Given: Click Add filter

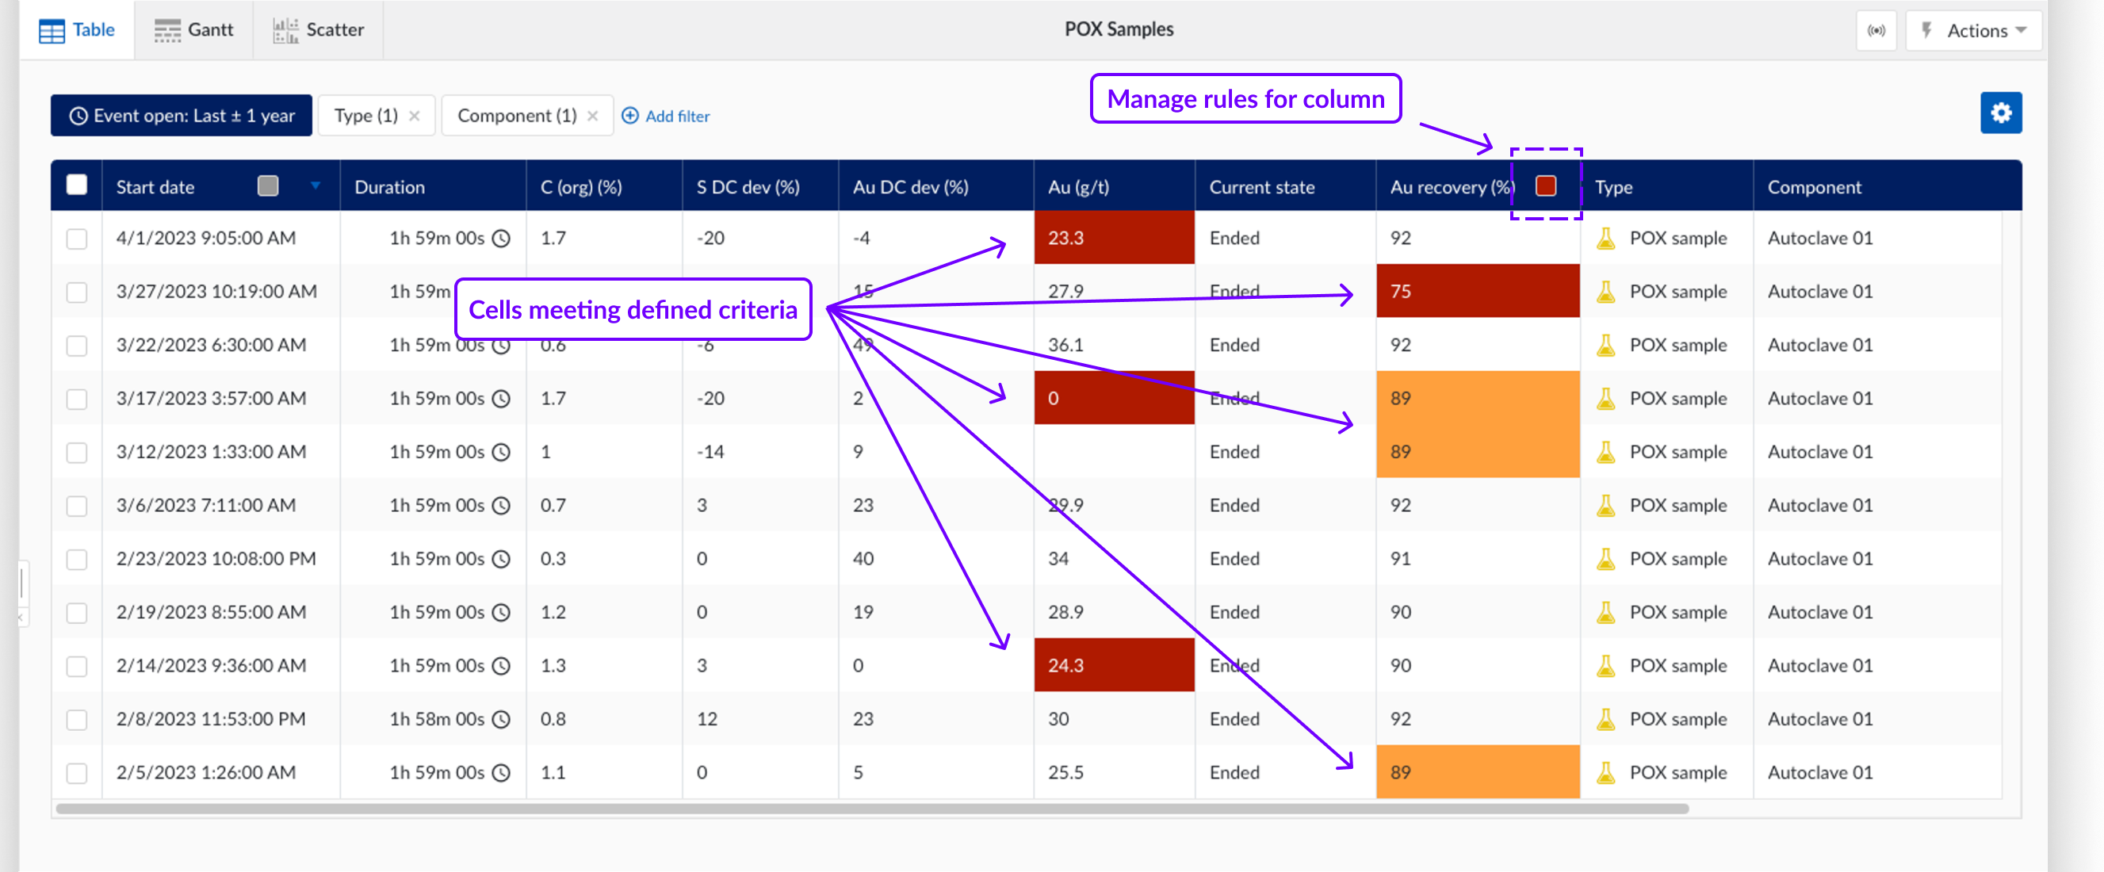Looking at the screenshot, I should 666,115.
